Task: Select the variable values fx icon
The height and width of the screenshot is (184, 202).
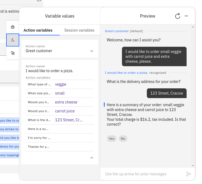Action: click(x=13, y=40)
